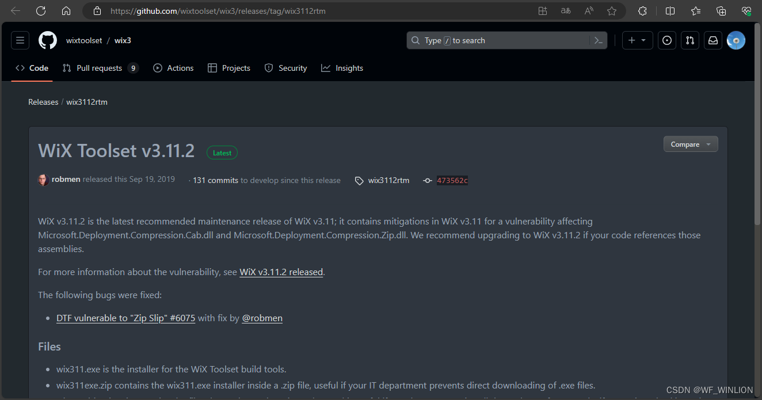
Task: Click the GitHub search input field
Action: [x=507, y=40]
